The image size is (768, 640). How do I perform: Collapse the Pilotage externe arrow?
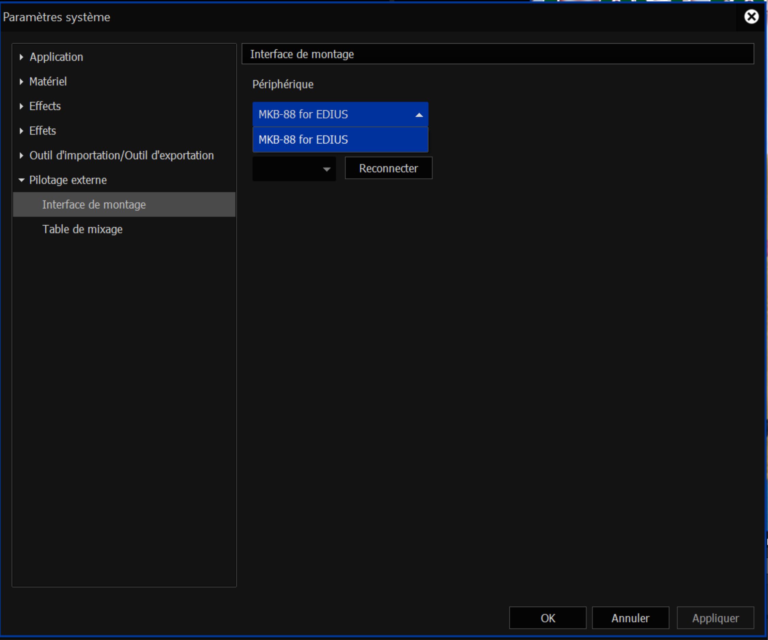tap(21, 180)
